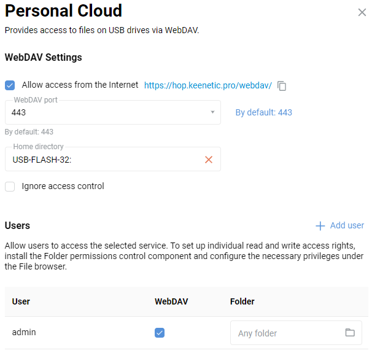Click the Home directory USB-FLASH-32 field
This screenshot has width=372, height=353.
coord(104,160)
